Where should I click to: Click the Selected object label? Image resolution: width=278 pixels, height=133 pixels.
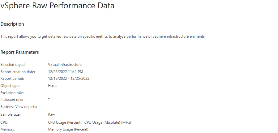click(14, 65)
